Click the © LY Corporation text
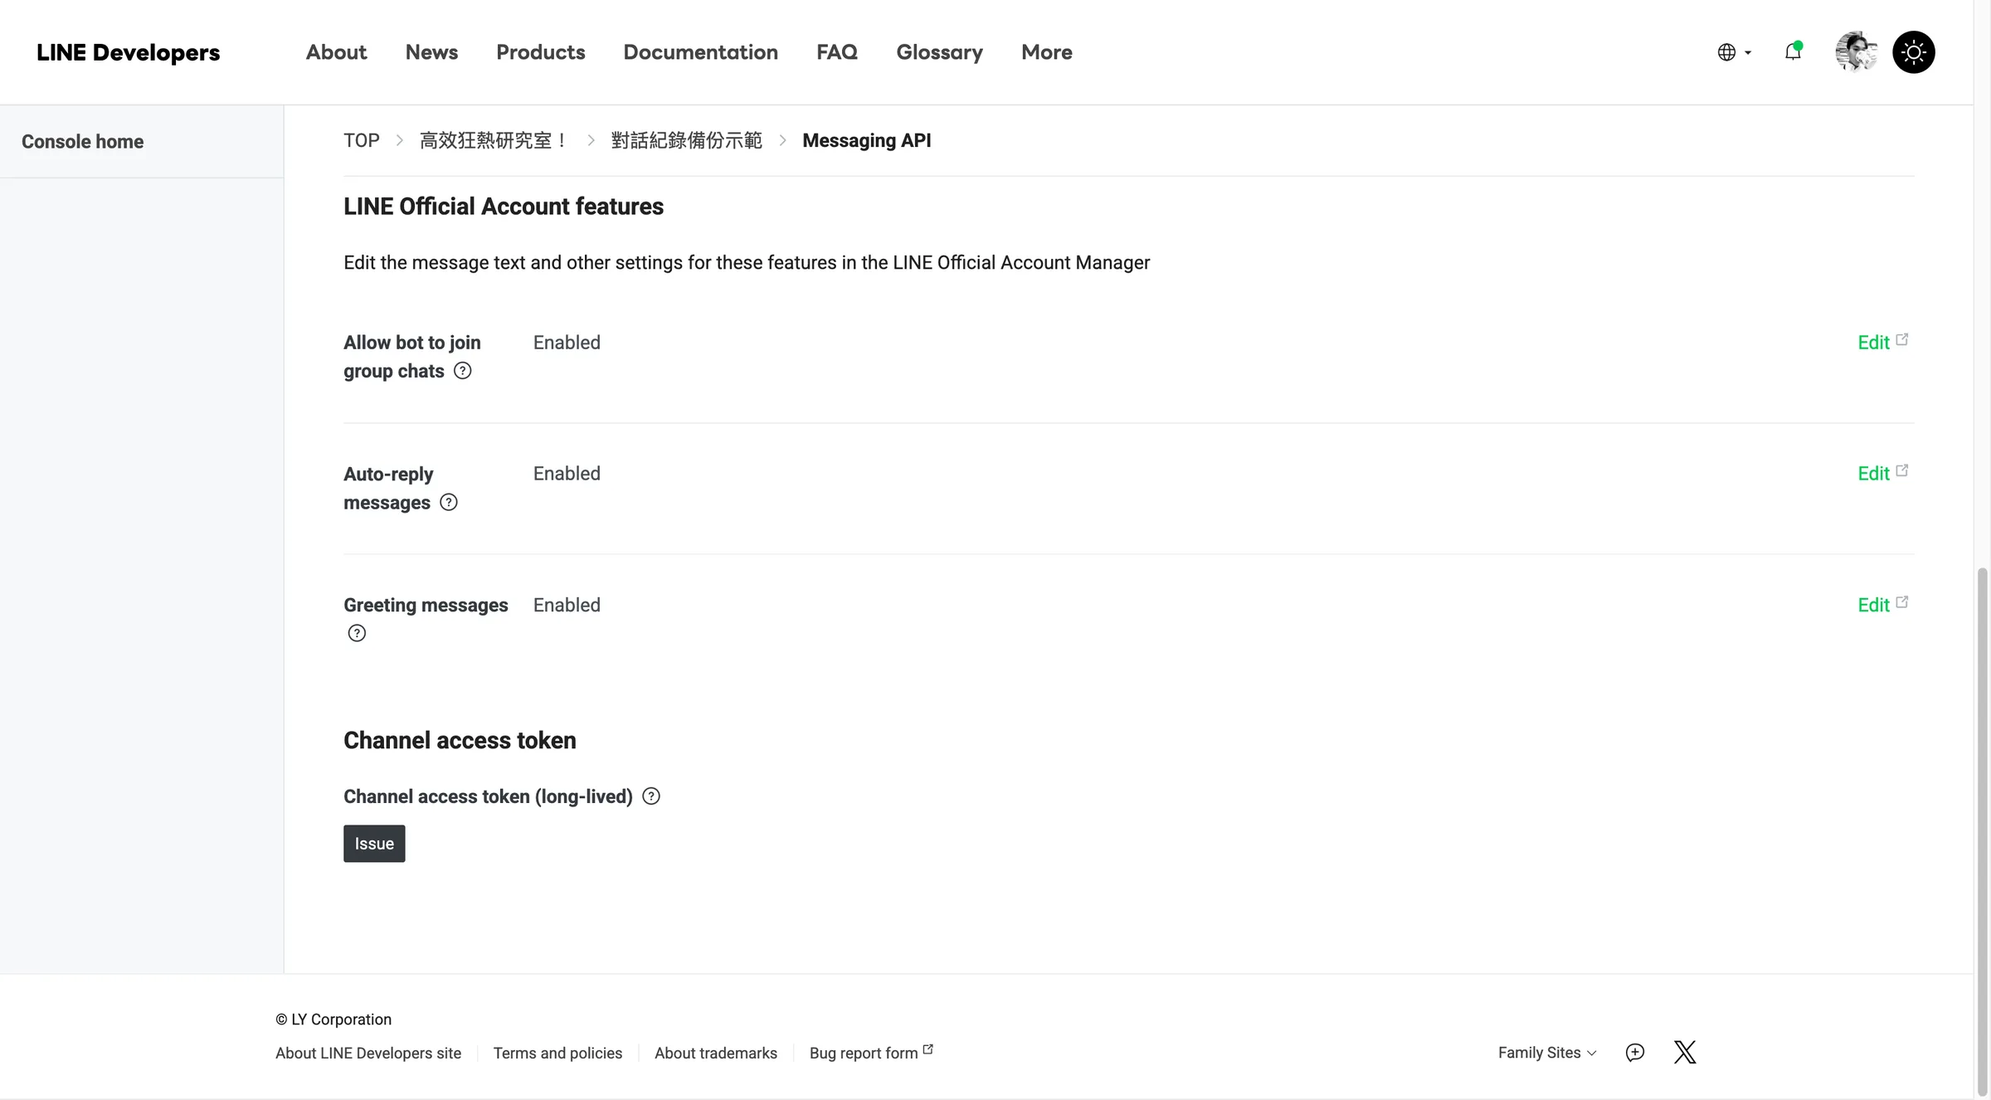This screenshot has width=1991, height=1100. coord(333,1020)
